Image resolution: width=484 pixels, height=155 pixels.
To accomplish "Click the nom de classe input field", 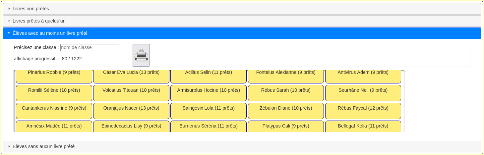I will (90, 47).
